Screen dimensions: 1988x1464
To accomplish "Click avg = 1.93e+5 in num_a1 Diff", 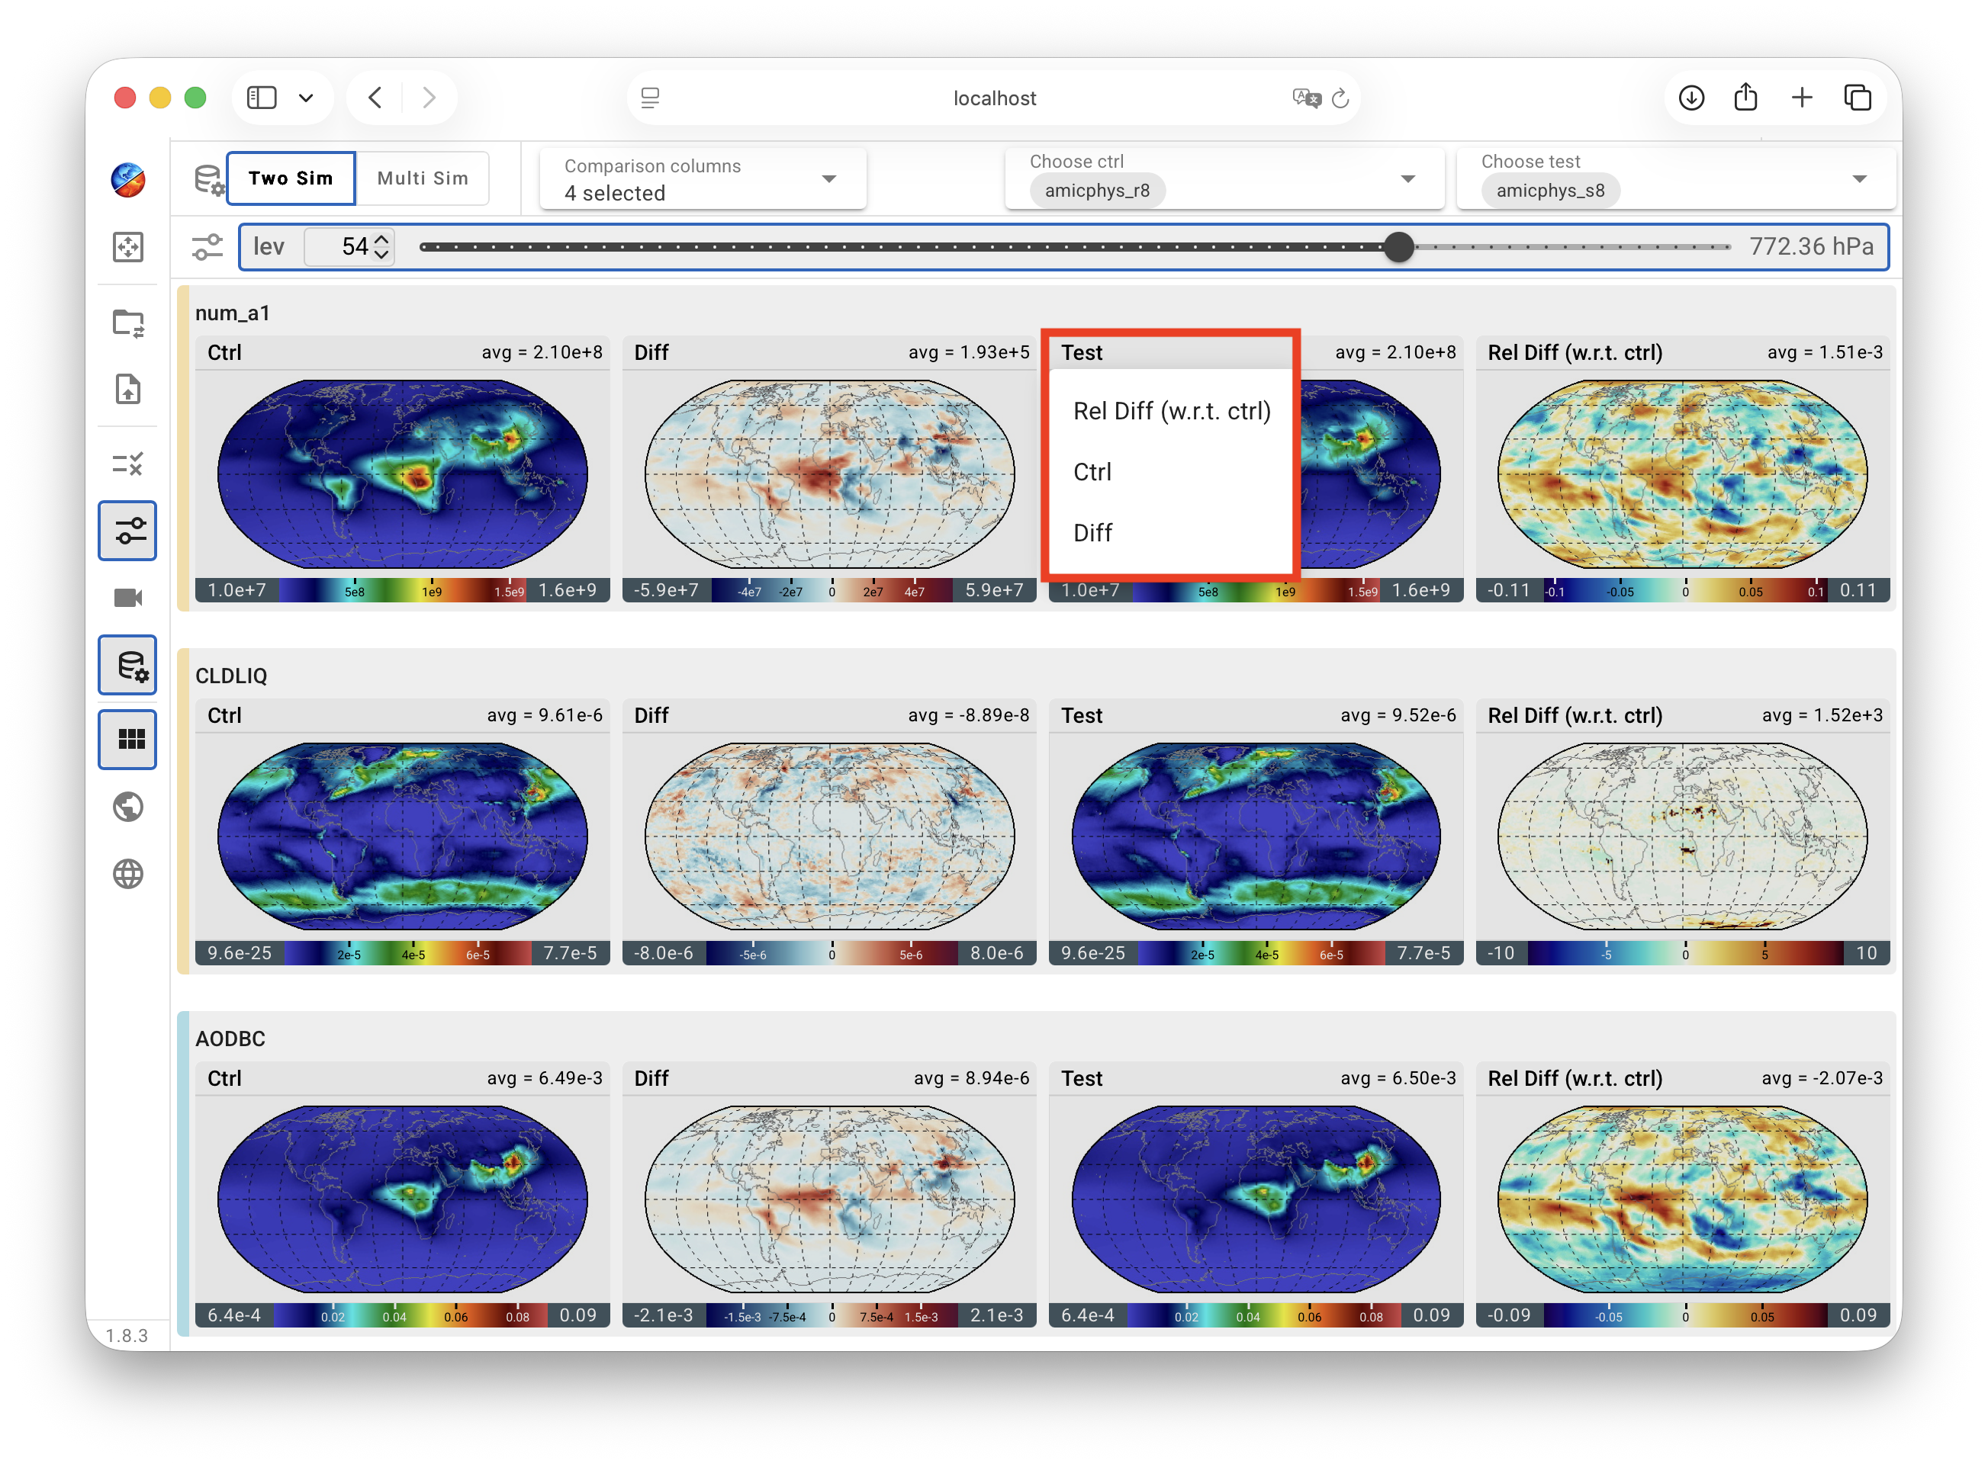I will (x=968, y=353).
